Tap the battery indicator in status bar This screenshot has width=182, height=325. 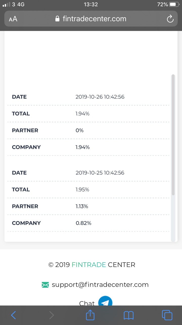tap(174, 4)
